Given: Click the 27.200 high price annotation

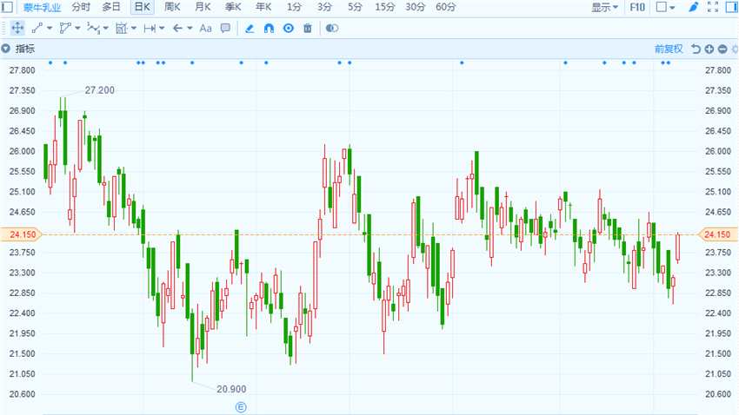Looking at the screenshot, I should [99, 90].
